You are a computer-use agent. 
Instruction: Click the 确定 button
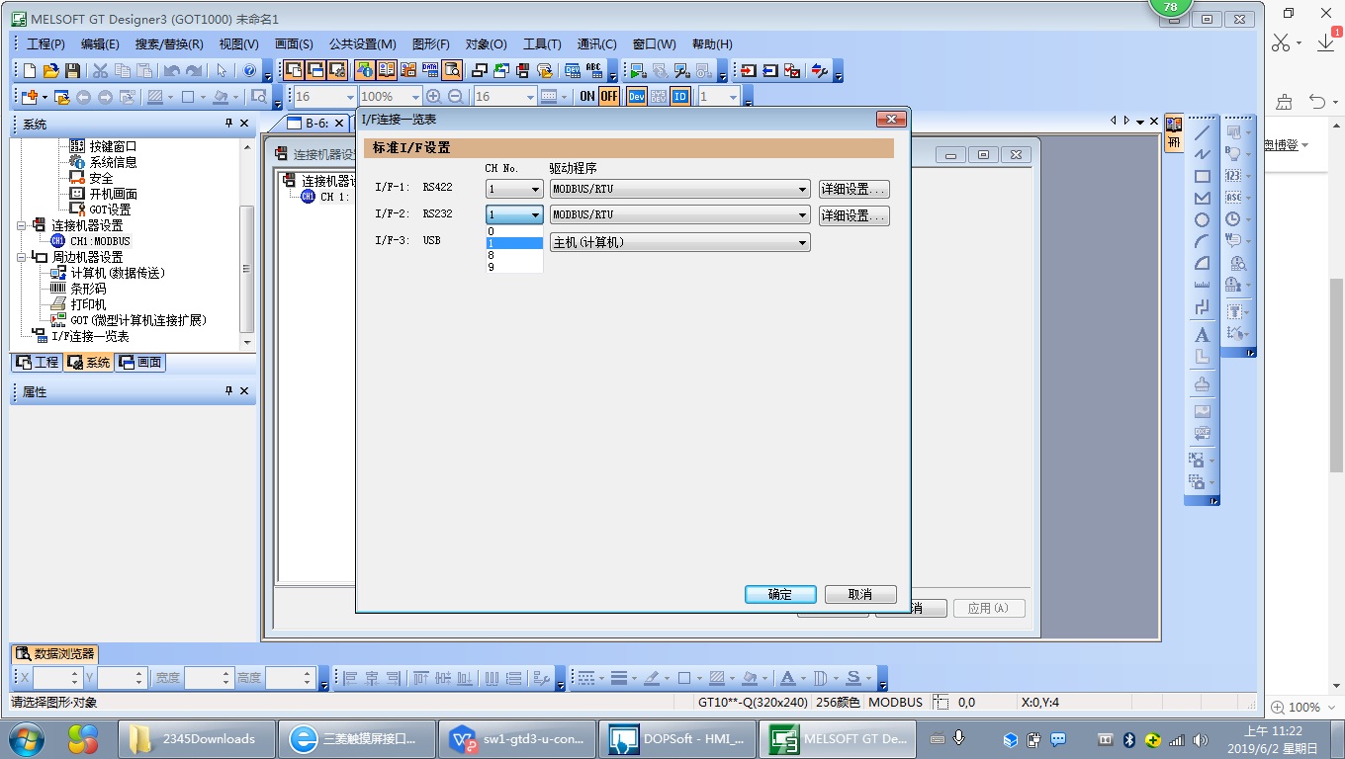pos(780,594)
